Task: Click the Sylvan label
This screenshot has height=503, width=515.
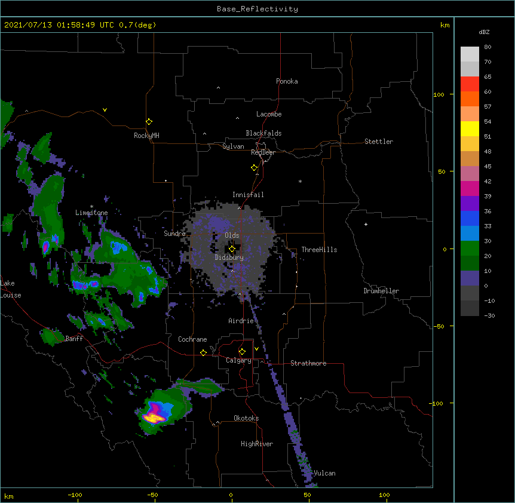Action: point(233,146)
